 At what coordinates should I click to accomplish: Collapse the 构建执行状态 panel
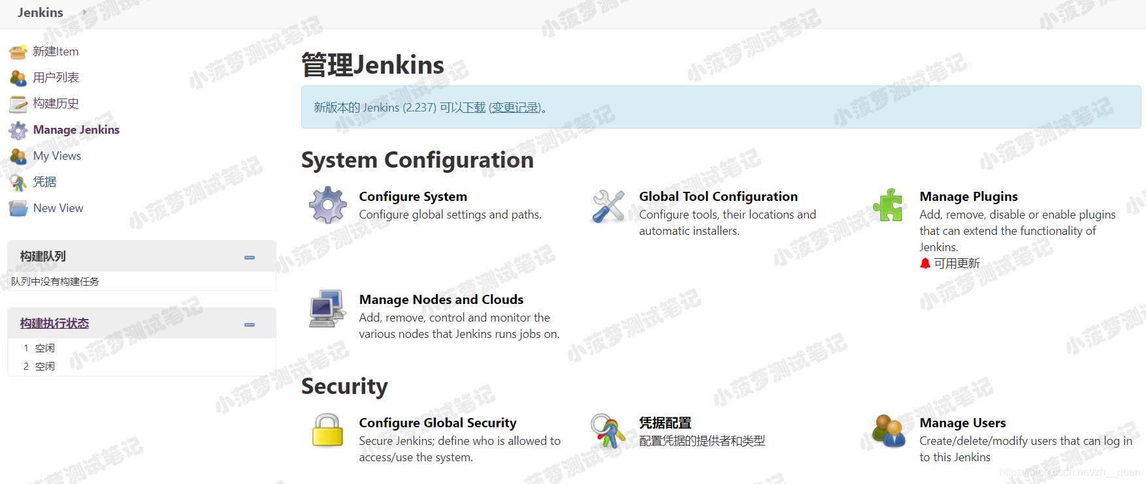coord(250,325)
